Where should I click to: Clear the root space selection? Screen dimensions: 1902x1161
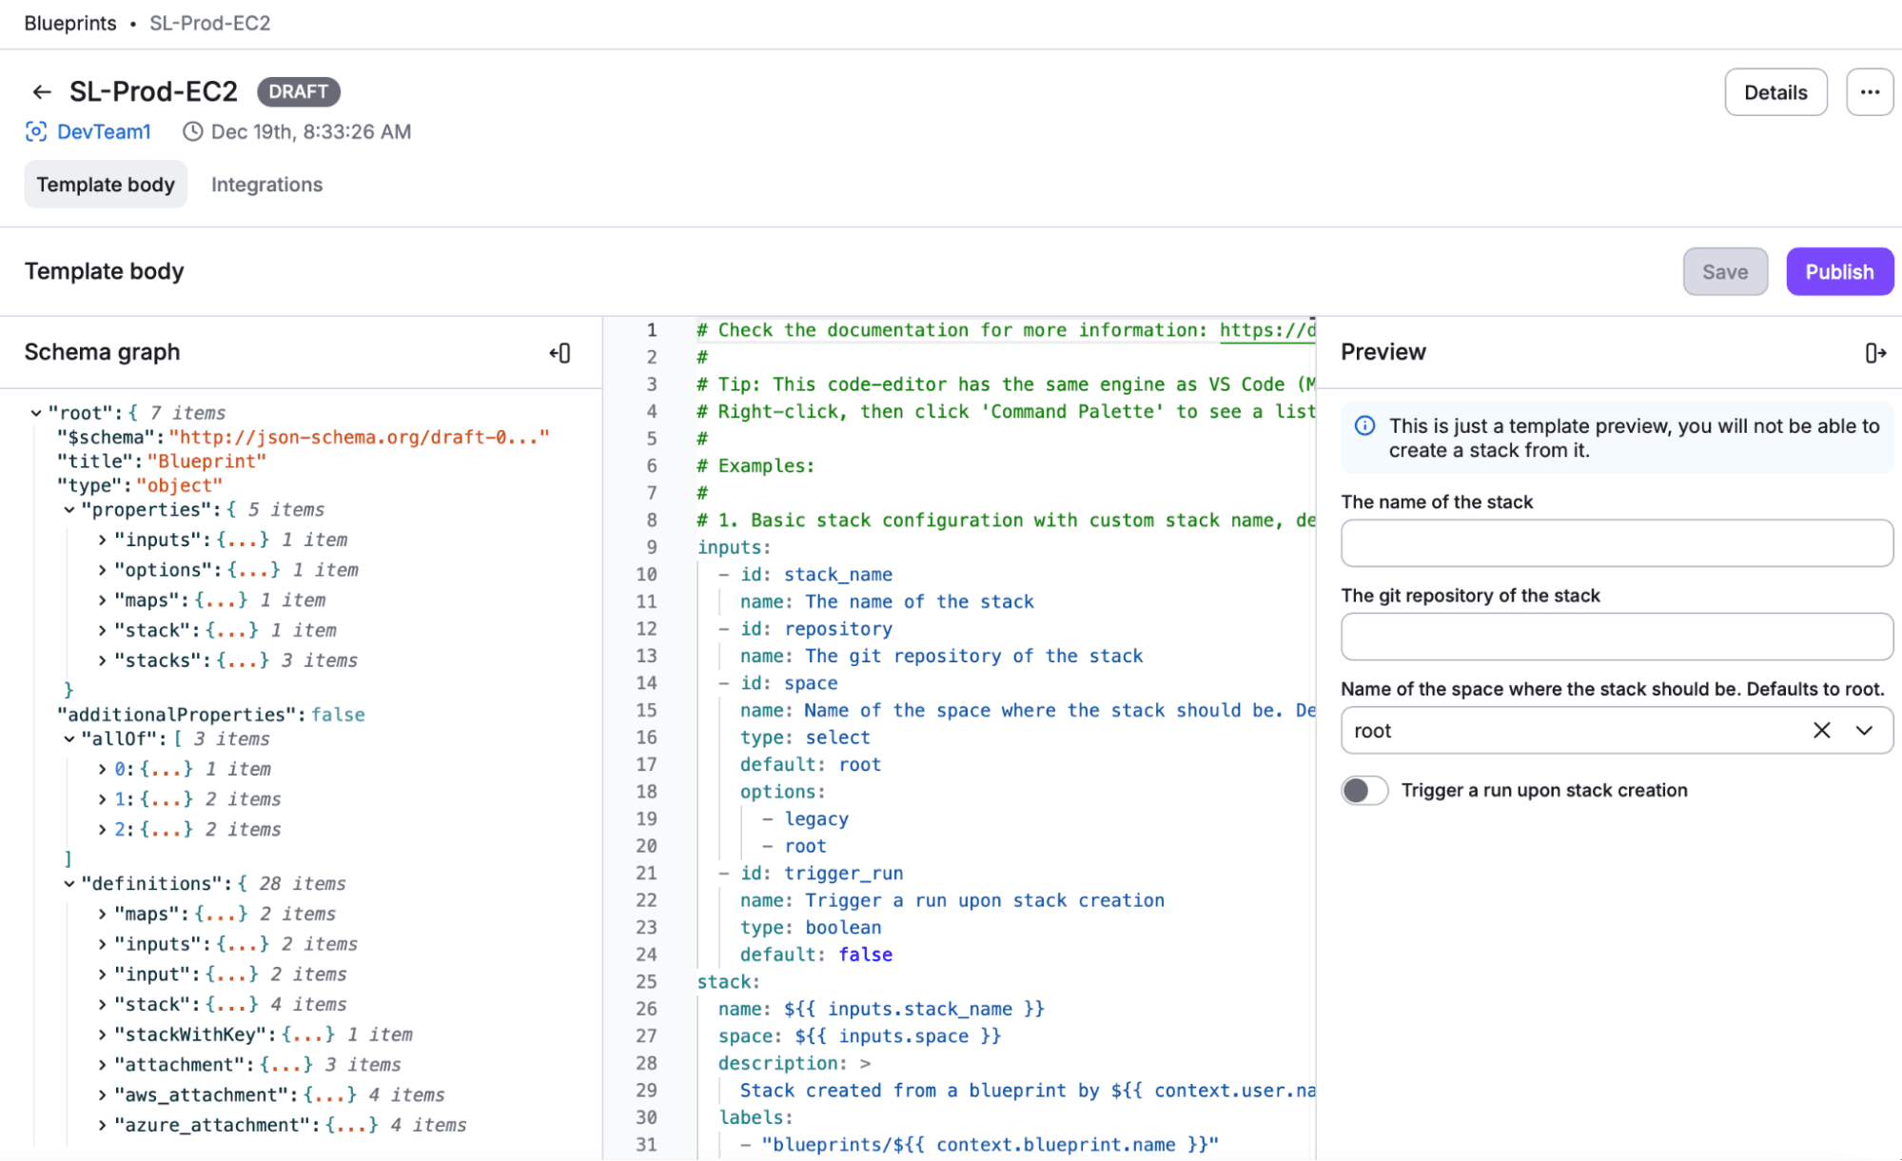[1821, 730]
